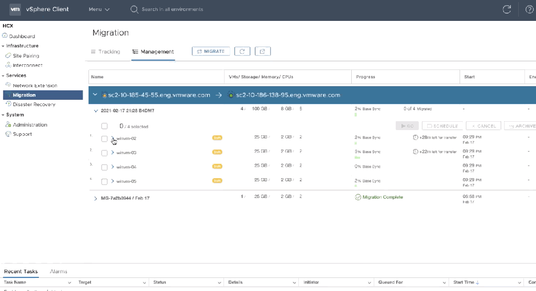
Task: Switch to the Alarms tab
Action: coord(58,272)
